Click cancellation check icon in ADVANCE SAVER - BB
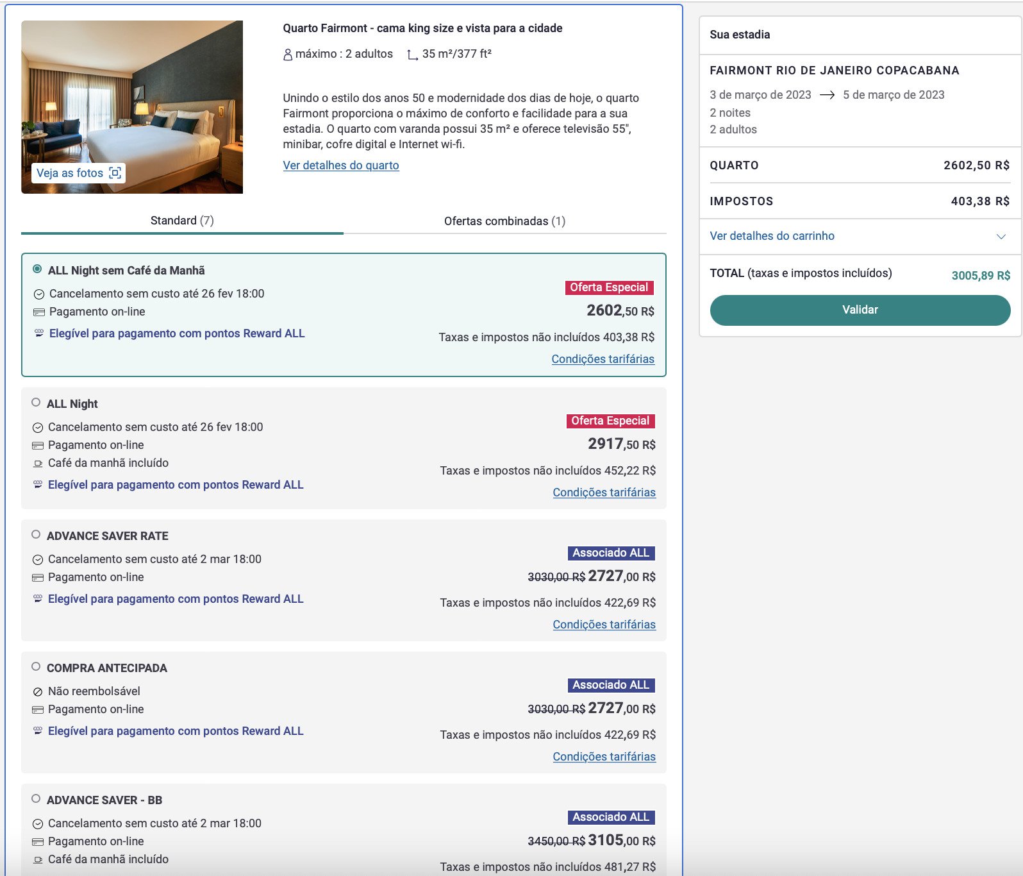Screen dimensions: 1023x876 point(38,824)
